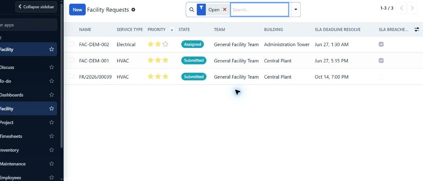The image size is (423, 181).
Task: Click the 1-3 / 3 pager counter
Action: (x=387, y=8)
